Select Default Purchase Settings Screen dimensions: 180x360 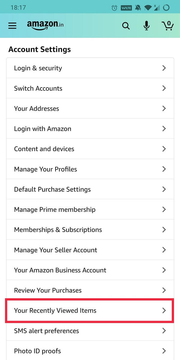pos(52,189)
